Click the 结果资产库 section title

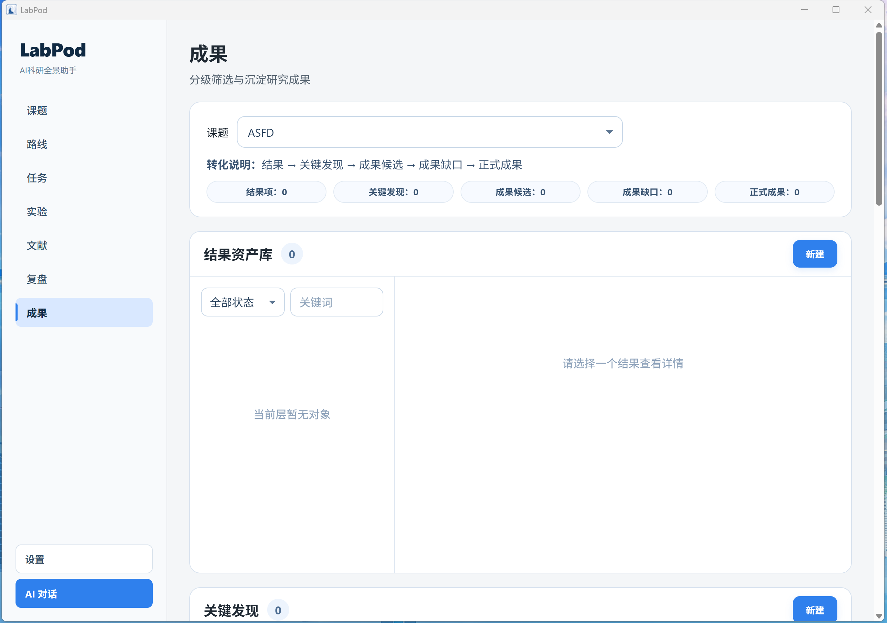238,255
